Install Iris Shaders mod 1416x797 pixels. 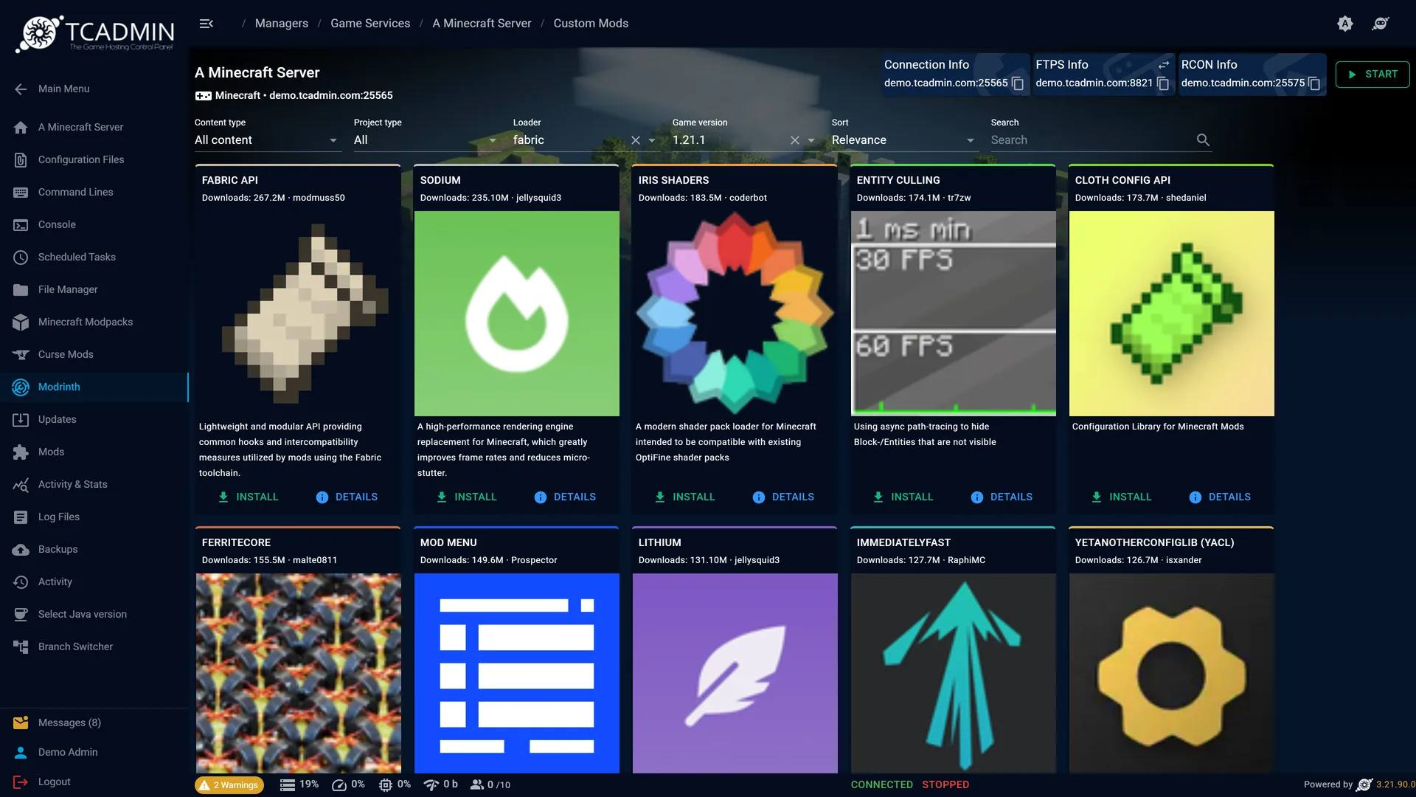(685, 497)
